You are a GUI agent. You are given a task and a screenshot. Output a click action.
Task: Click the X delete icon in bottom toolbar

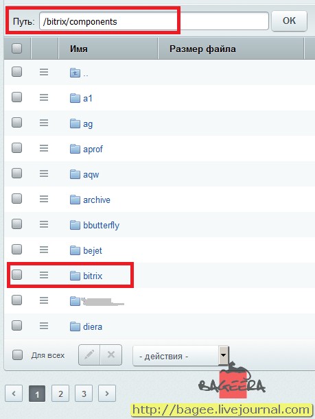click(x=111, y=355)
